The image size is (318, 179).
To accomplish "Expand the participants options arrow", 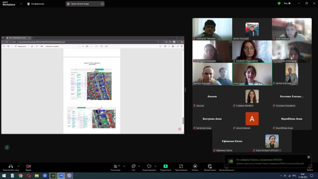I will (x=124, y=166).
